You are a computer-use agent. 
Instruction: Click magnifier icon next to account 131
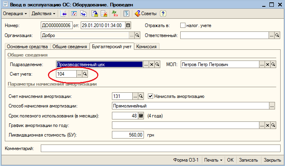coord(141,96)
